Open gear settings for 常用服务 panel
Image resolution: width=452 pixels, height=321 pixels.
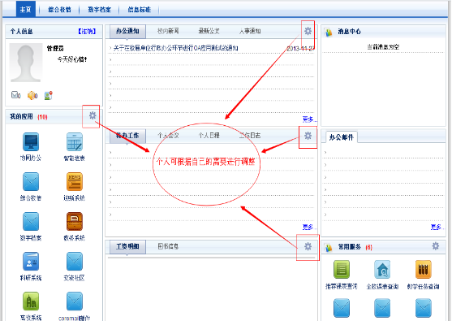click(x=436, y=246)
